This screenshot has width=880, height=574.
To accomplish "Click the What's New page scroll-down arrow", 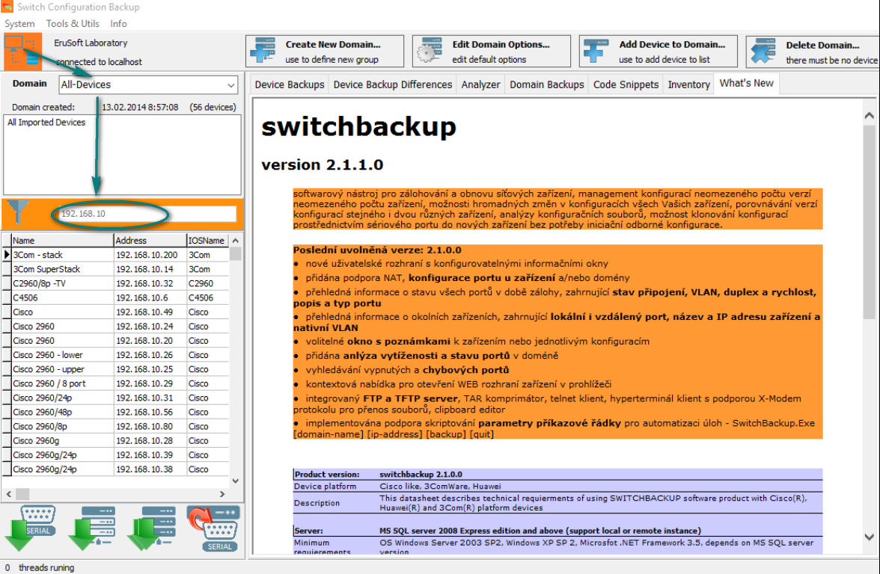I will point(870,537).
